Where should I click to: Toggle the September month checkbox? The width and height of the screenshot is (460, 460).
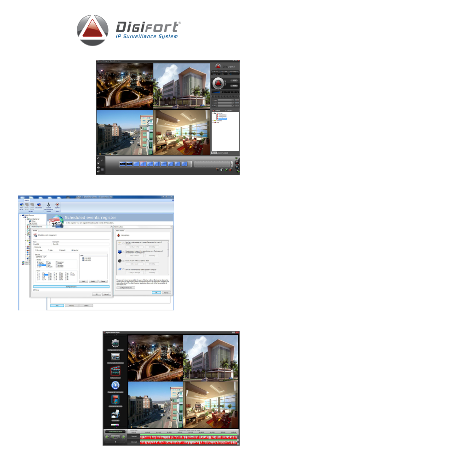pos(56,262)
